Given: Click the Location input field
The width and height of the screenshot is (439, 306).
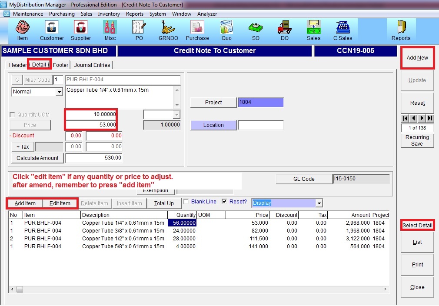Looking at the screenshot, I should coord(260,125).
